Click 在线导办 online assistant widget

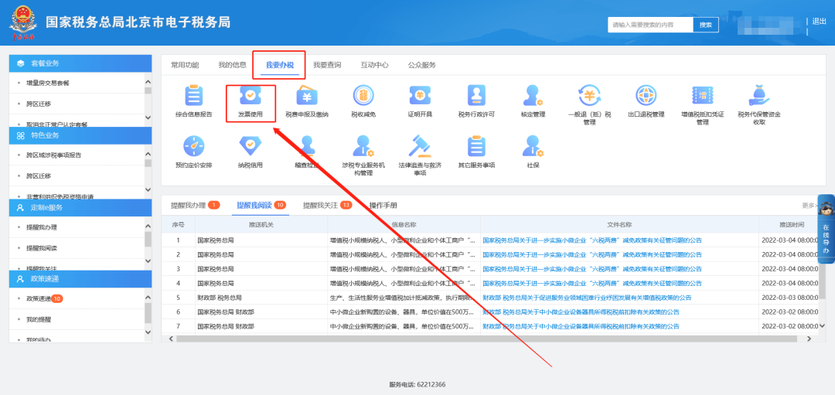tap(825, 229)
